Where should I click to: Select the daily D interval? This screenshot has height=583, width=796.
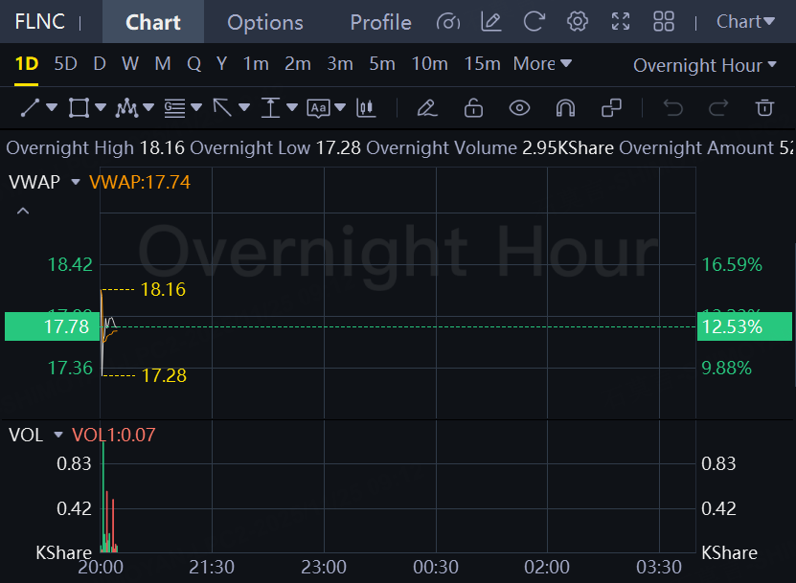(x=100, y=64)
